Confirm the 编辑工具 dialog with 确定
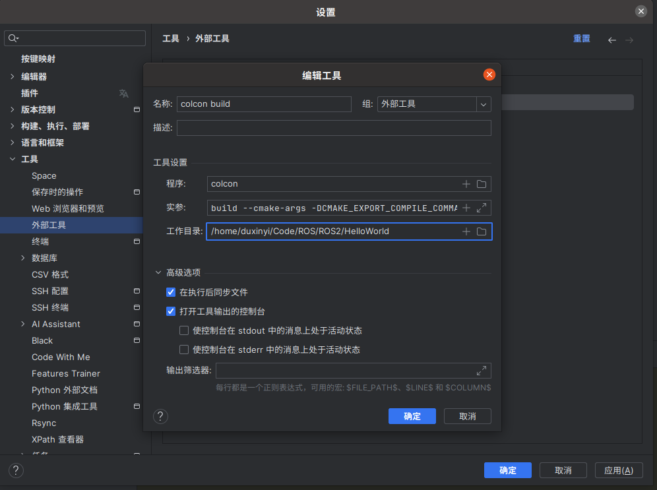 pos(412,416)
